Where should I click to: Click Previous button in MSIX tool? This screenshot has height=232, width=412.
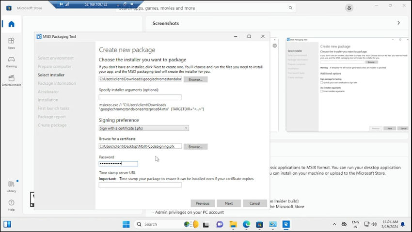click(x=203, y=203)
